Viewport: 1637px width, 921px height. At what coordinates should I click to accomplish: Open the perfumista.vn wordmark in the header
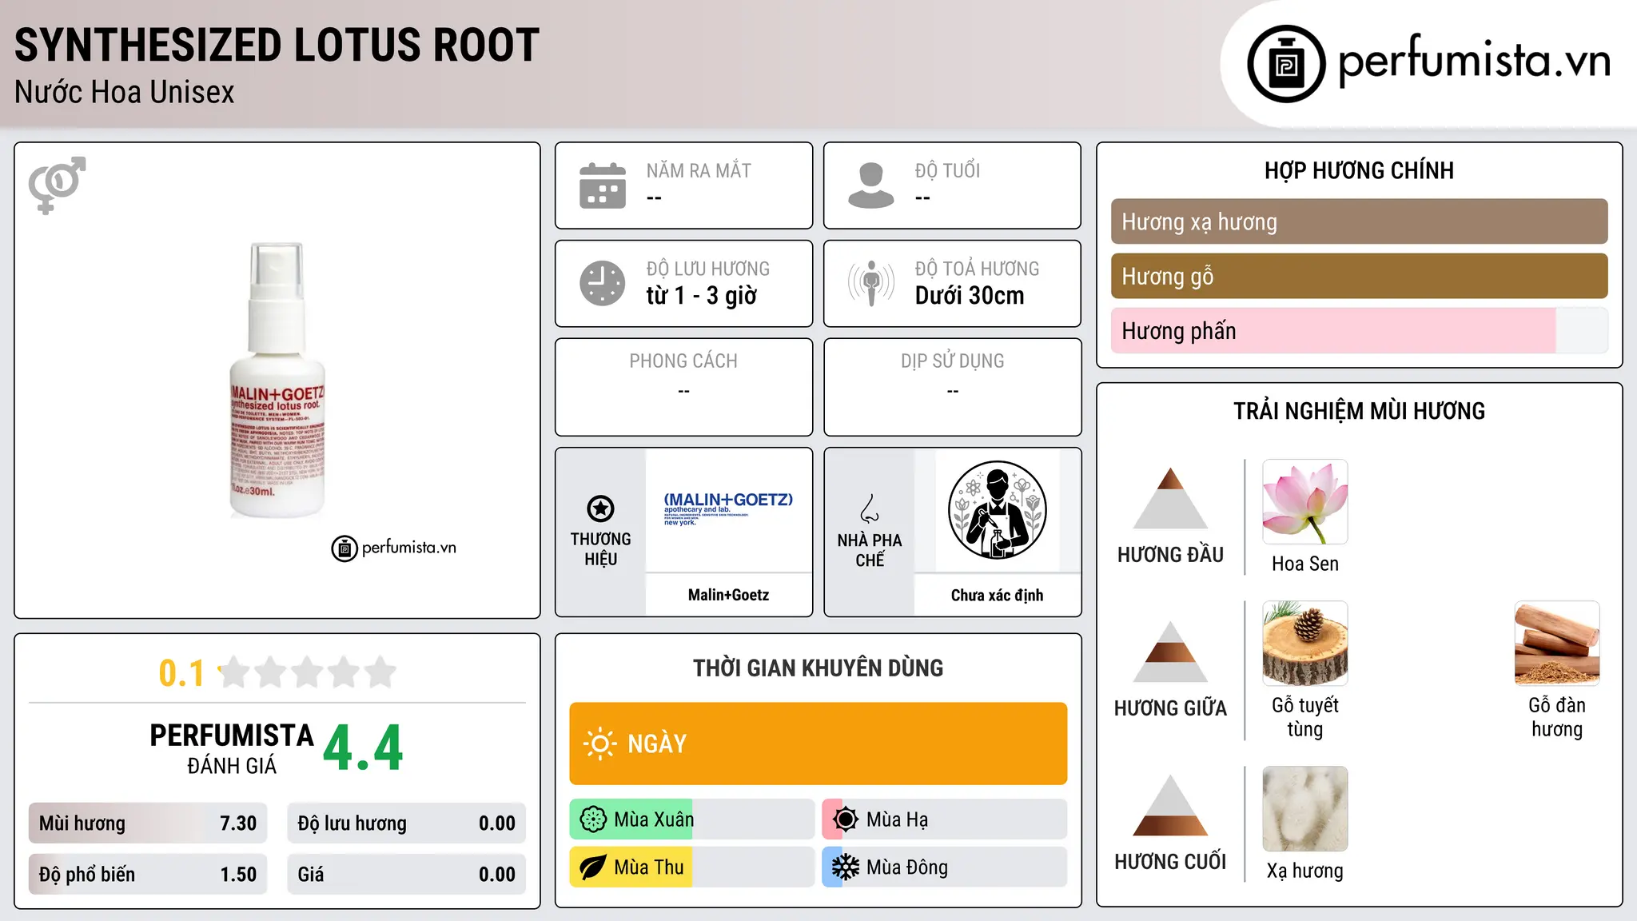coord(1474,61)
